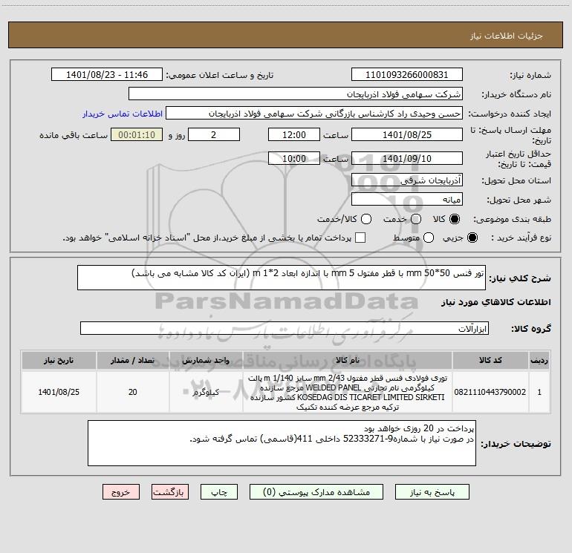
Task: Click the response deadline date 1401/08/25 field
Action: point(407,134)
